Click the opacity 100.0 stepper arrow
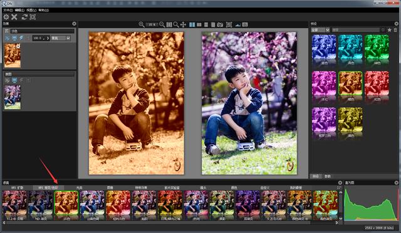Image resolution: width=401 pixels, height=233 pixels. click(48, 38)
